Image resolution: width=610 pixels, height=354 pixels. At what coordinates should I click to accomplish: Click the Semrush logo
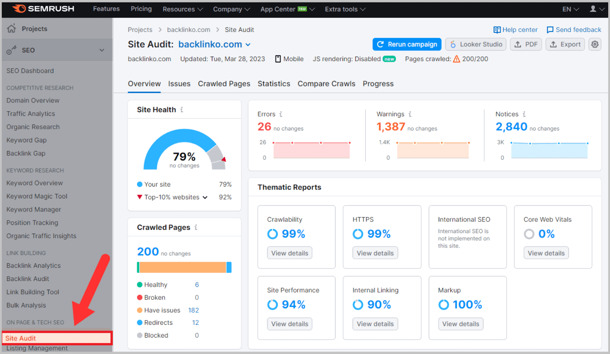43,9
